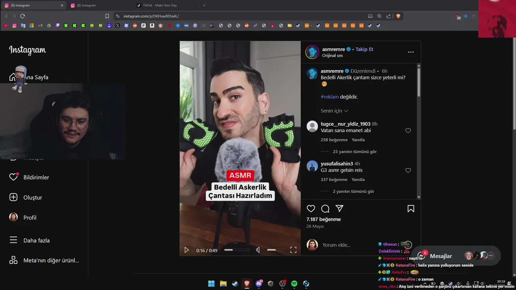Open OBS Studio from the taskbar
This screenshot has height=290, width=516.
pos(283,284)
